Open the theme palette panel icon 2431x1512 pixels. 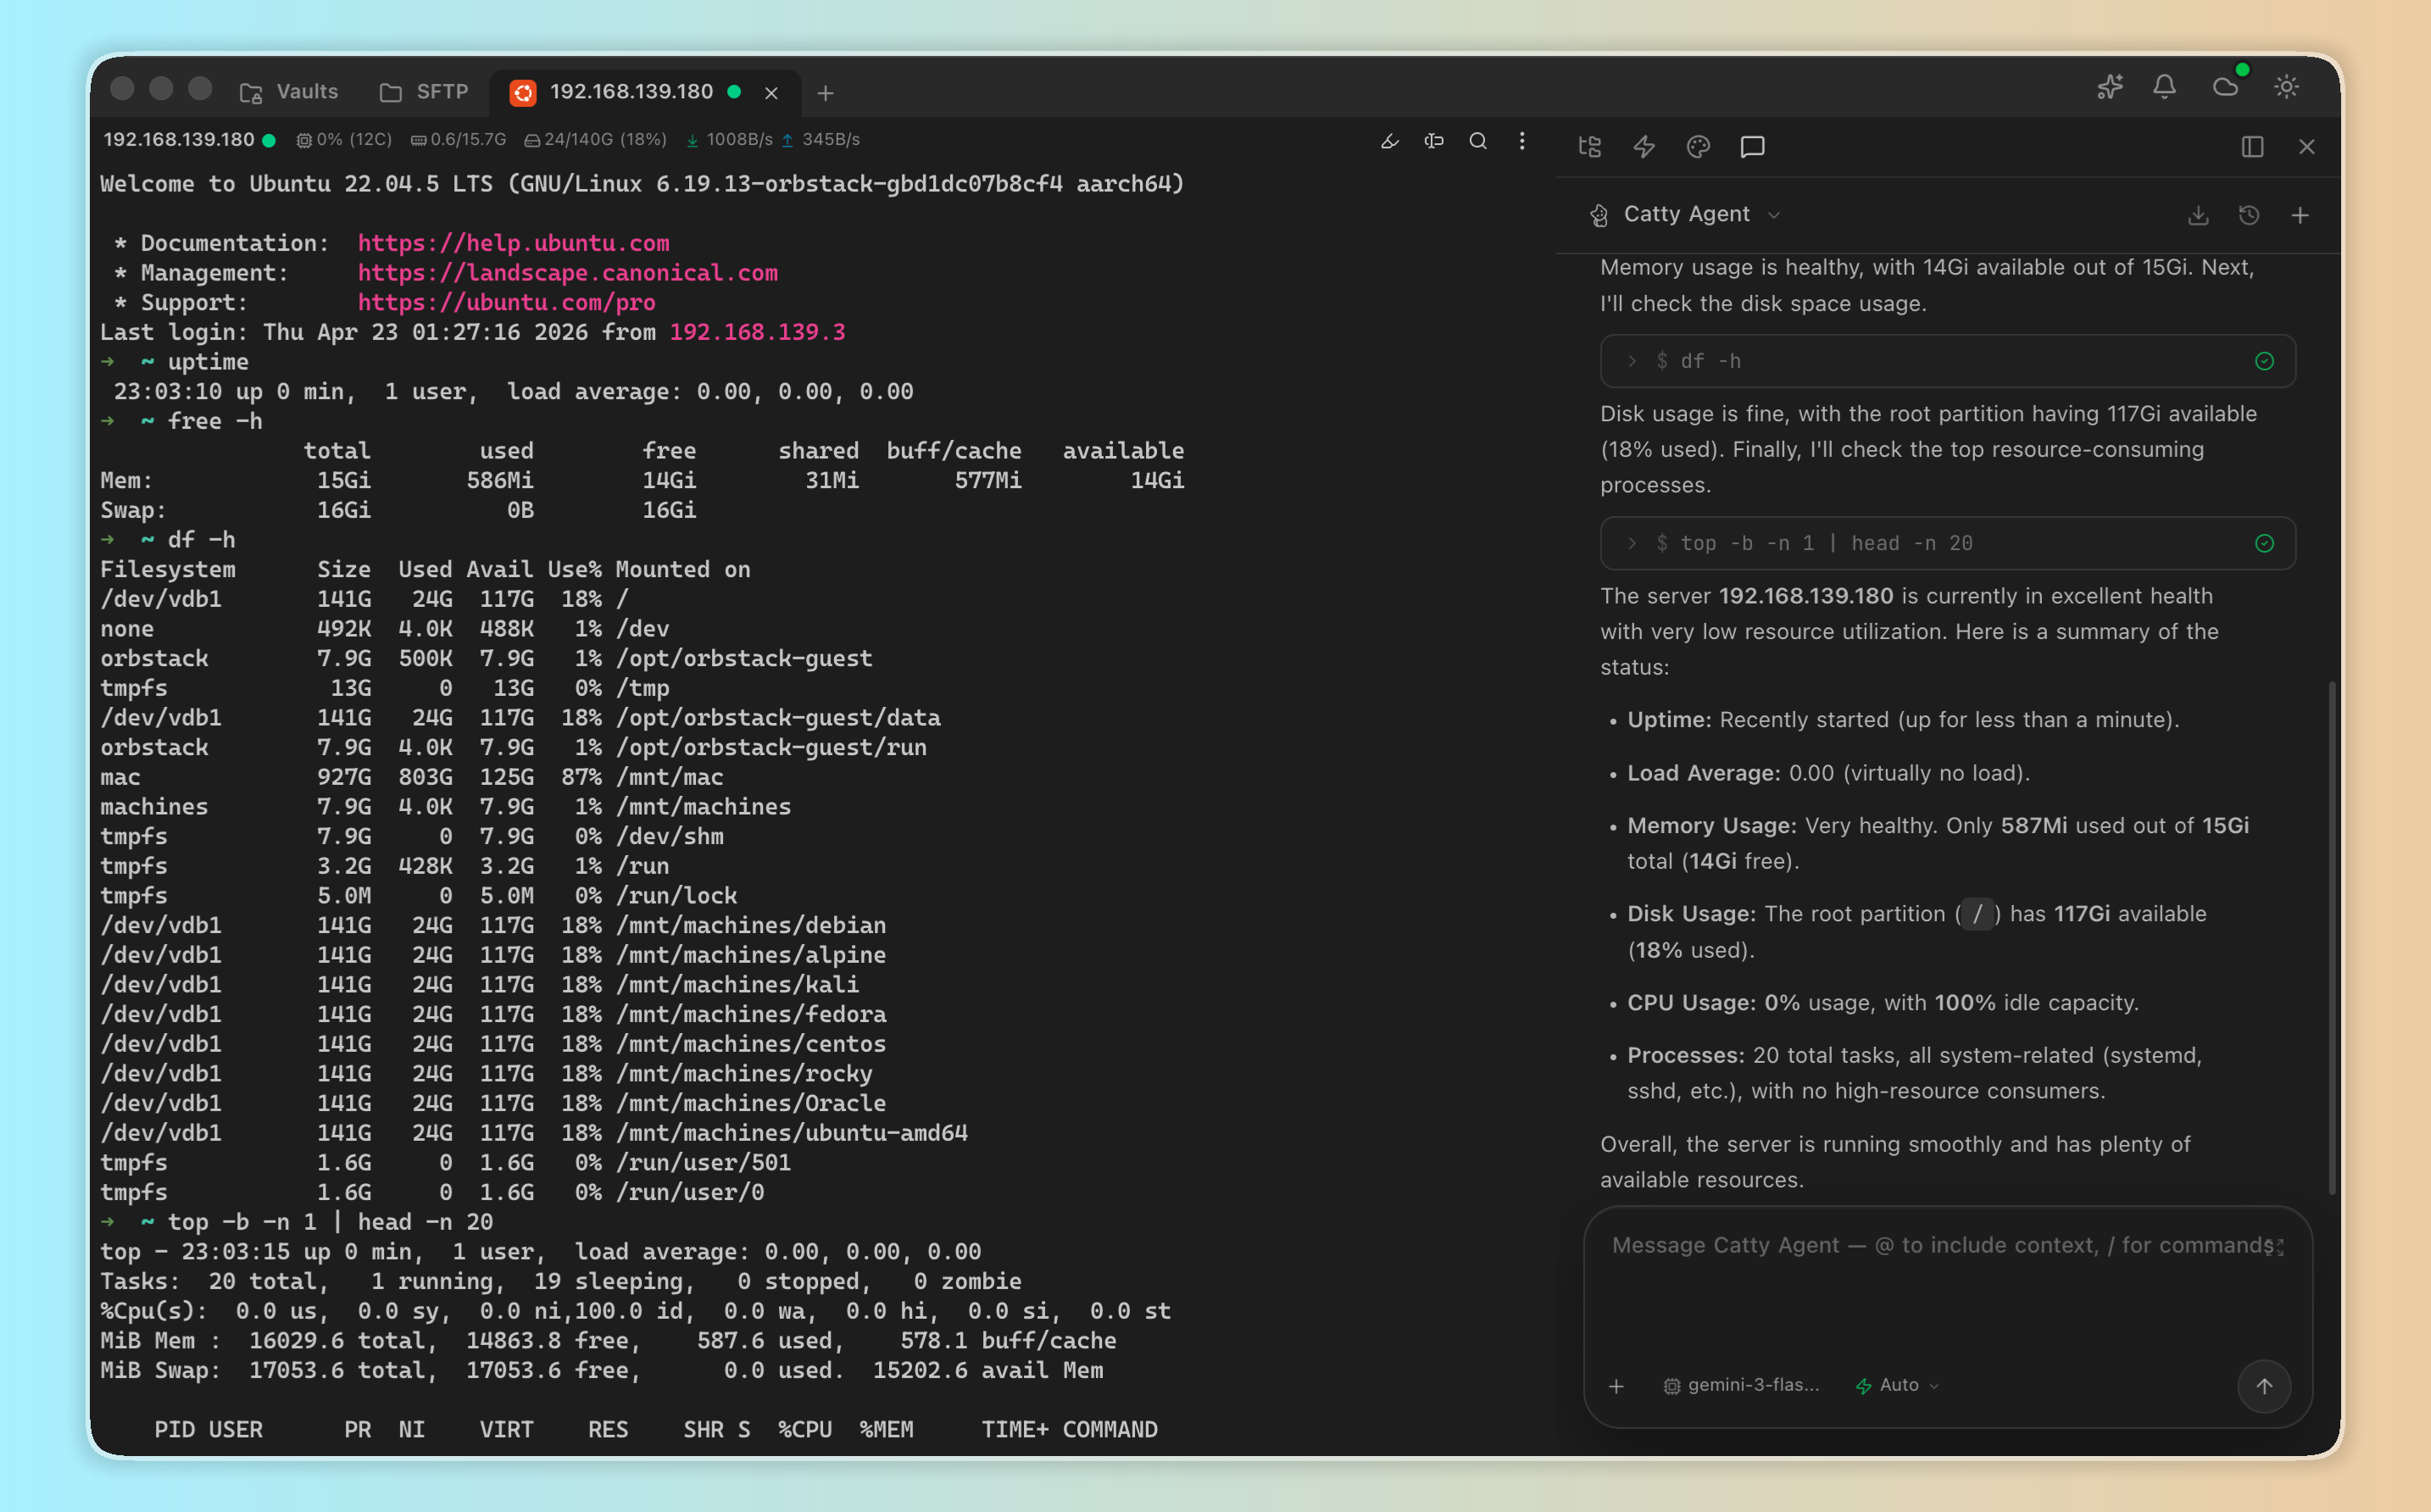pyautogui.click(x=1698, y=147)
